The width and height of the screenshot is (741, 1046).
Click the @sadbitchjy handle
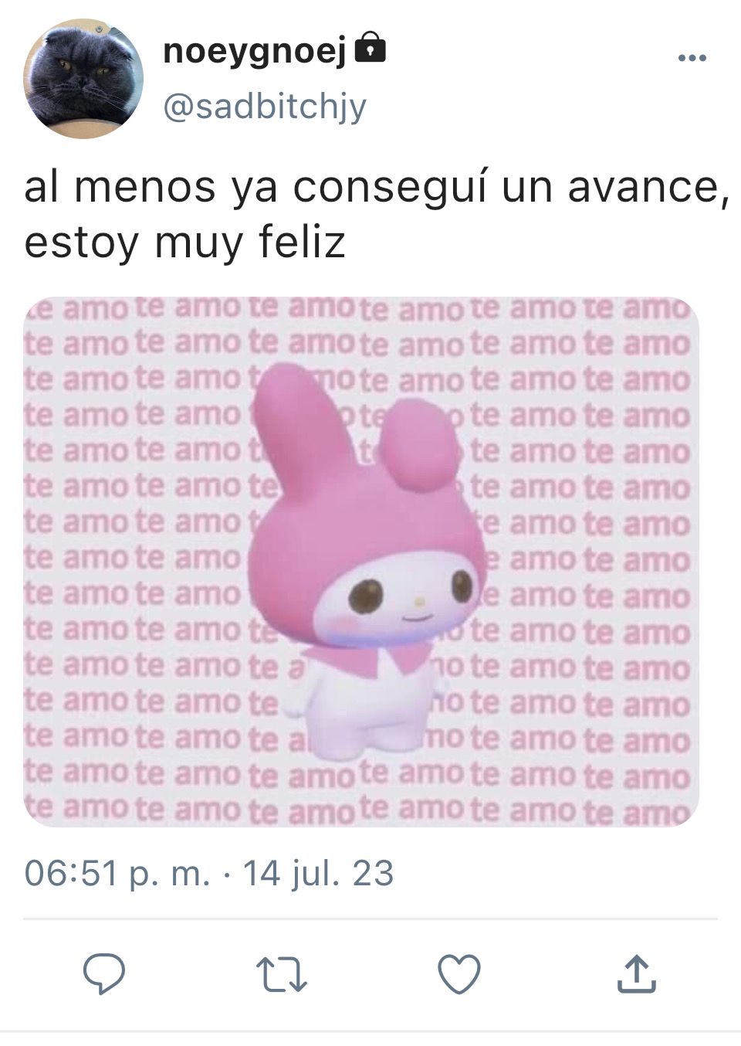pos(265,107)
